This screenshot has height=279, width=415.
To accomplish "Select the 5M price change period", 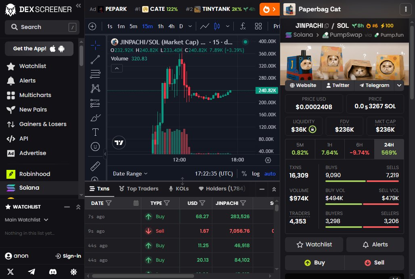I will tap(300, 149).
